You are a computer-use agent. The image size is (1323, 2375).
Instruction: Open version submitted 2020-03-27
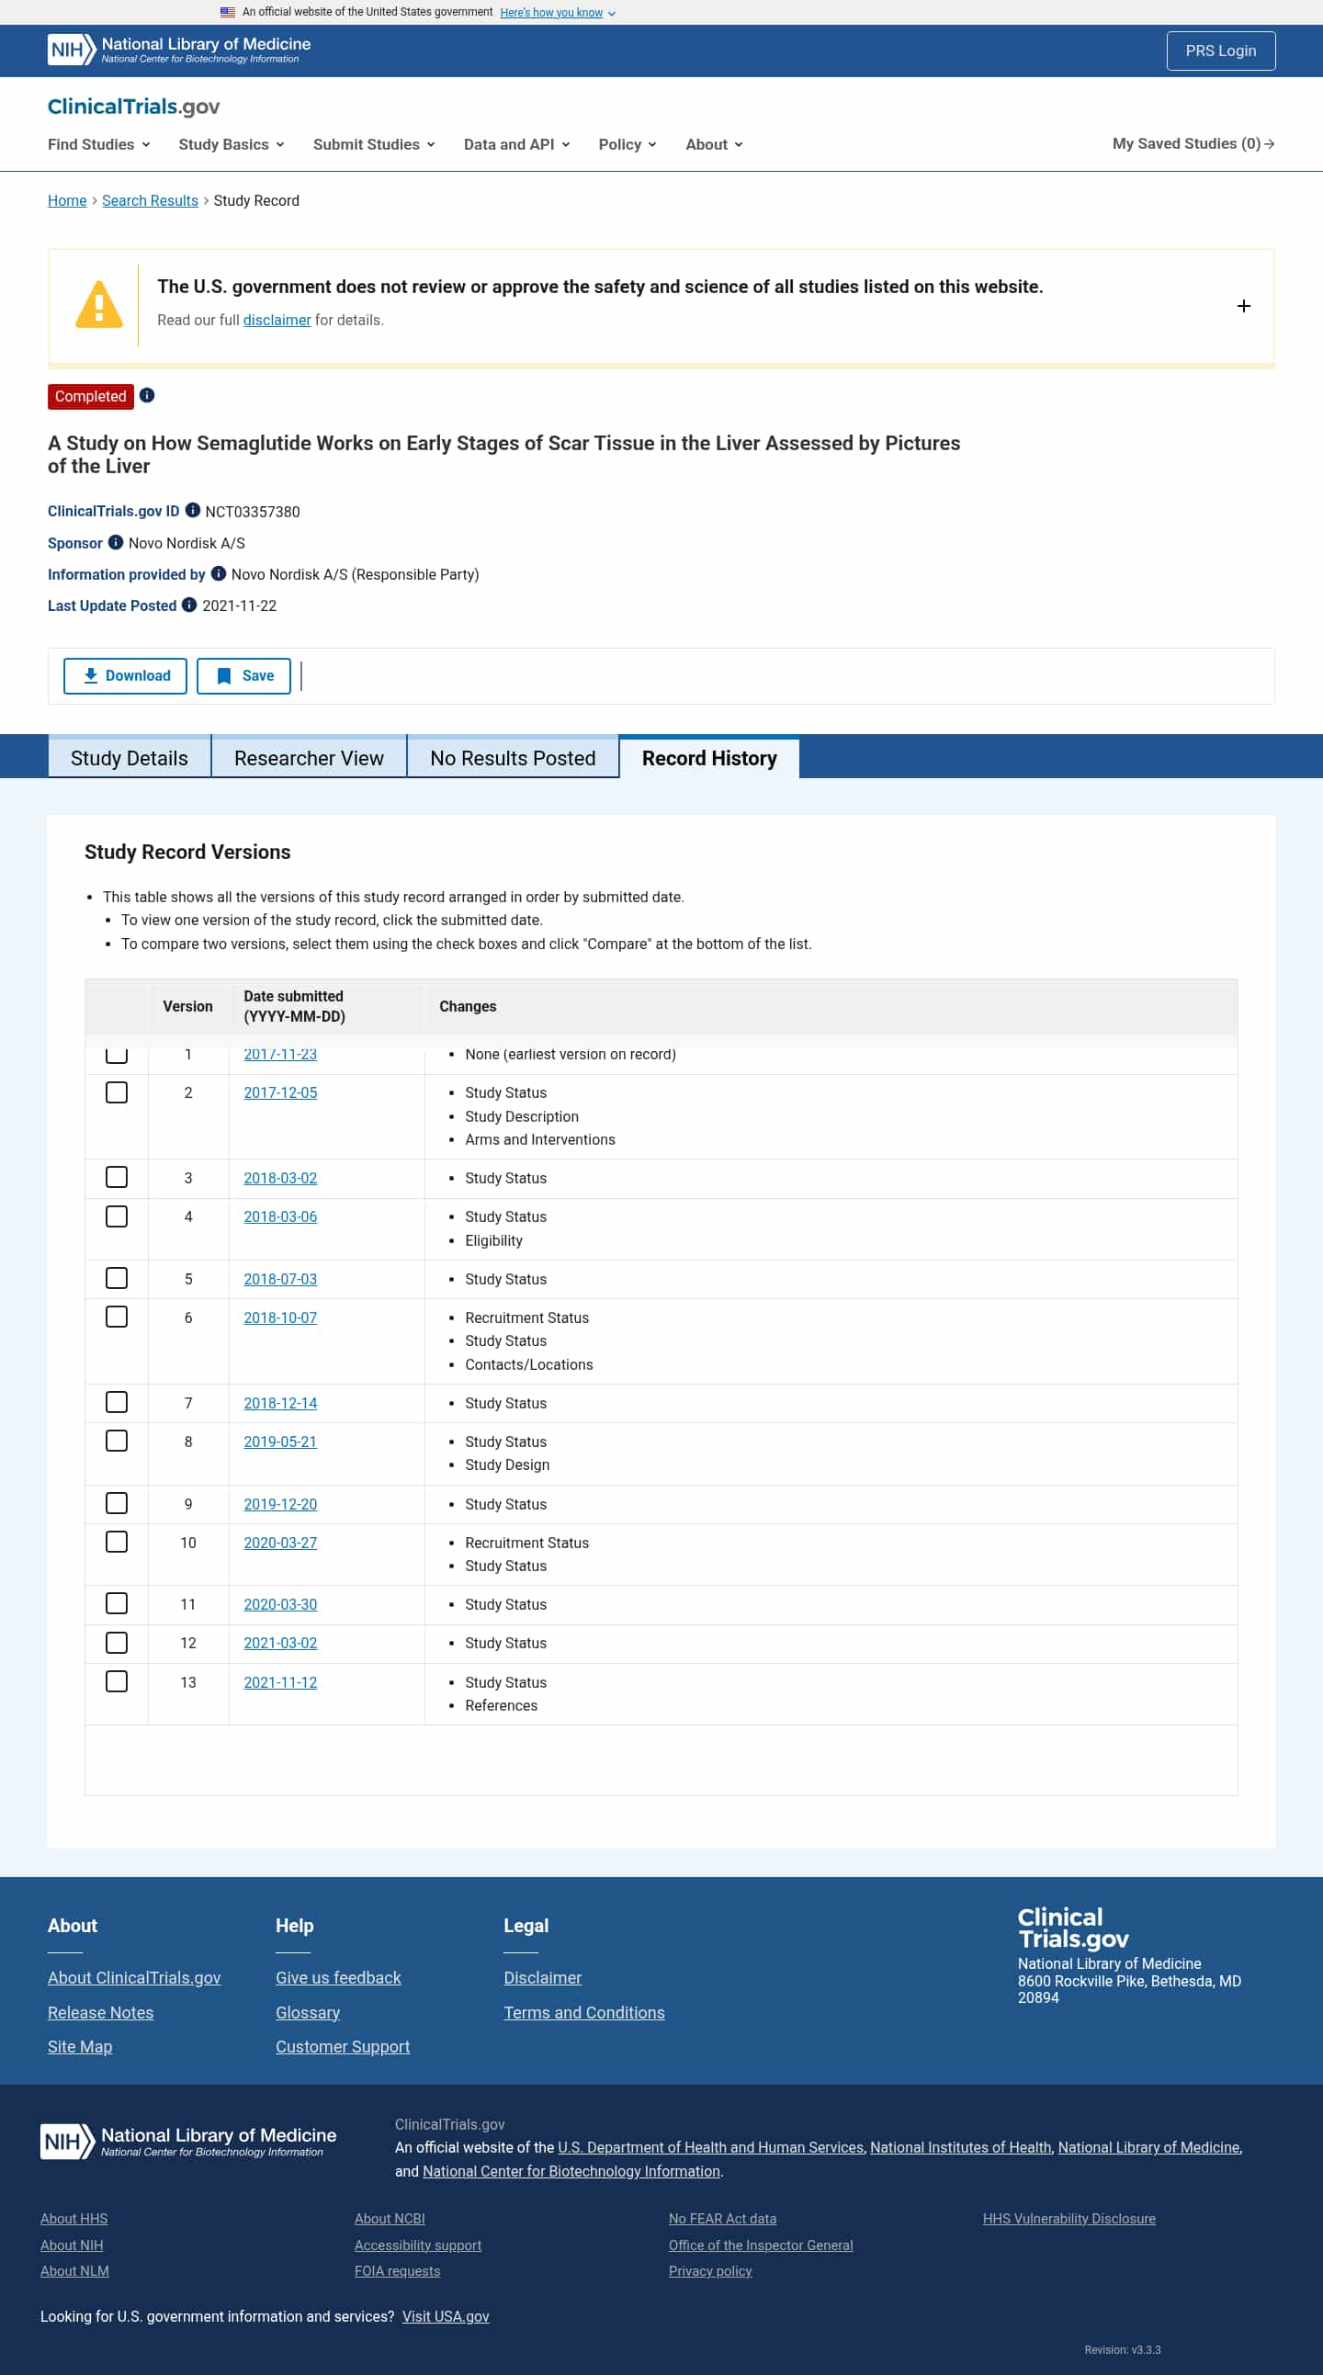(280, 1543)
